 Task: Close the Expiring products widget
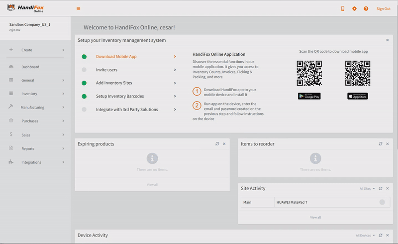[224, 144]
